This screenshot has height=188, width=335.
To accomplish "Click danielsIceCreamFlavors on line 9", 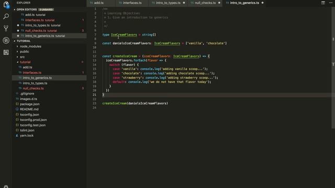I will (x=131, y=43).
